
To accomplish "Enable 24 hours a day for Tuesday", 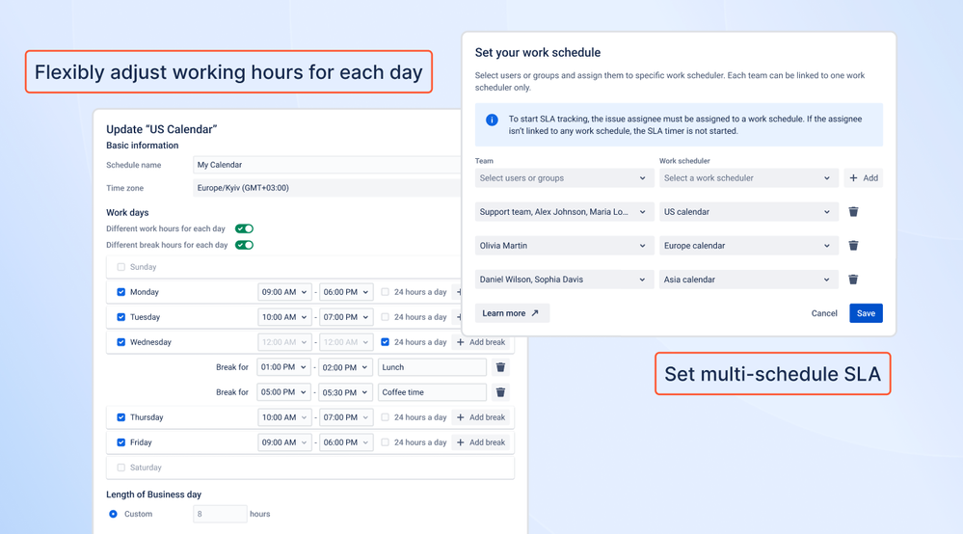I will pos(385,317).
